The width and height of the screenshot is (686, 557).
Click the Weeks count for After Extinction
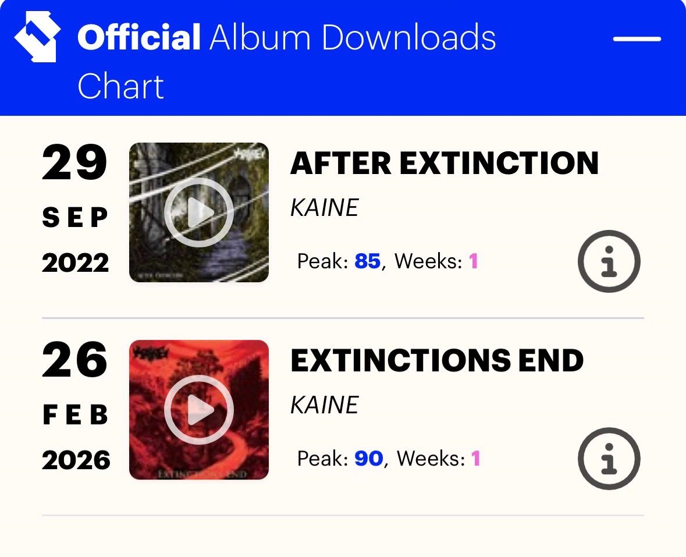point(474,261)
